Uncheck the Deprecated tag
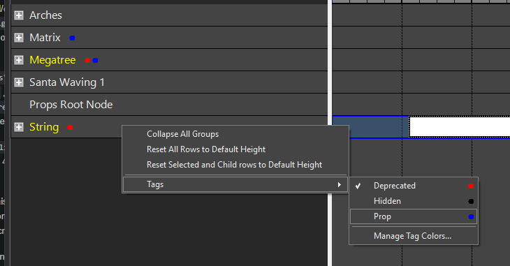 pyautogui.click(x=414, y=186)
